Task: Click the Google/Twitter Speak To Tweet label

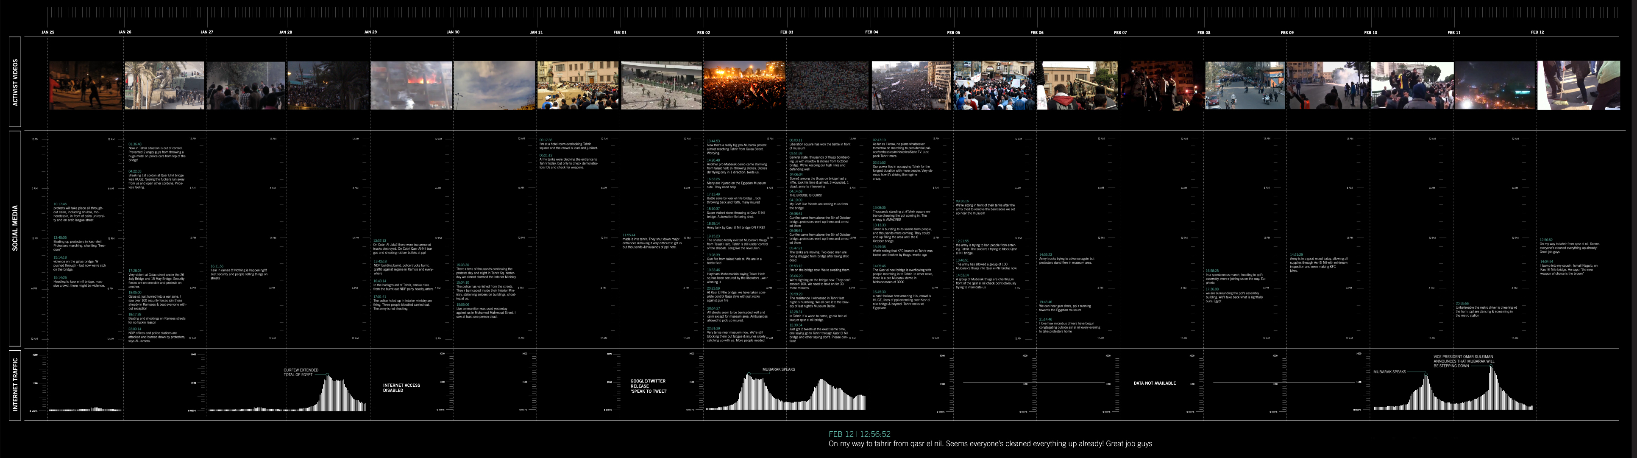Action: [648, 386]
